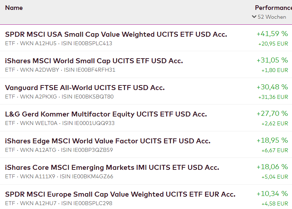Select Vanguard FTSE All-World UCITS ETF
Image resolution: width=292 pixels, height=209 pixels.
click(x=85, y=88)
